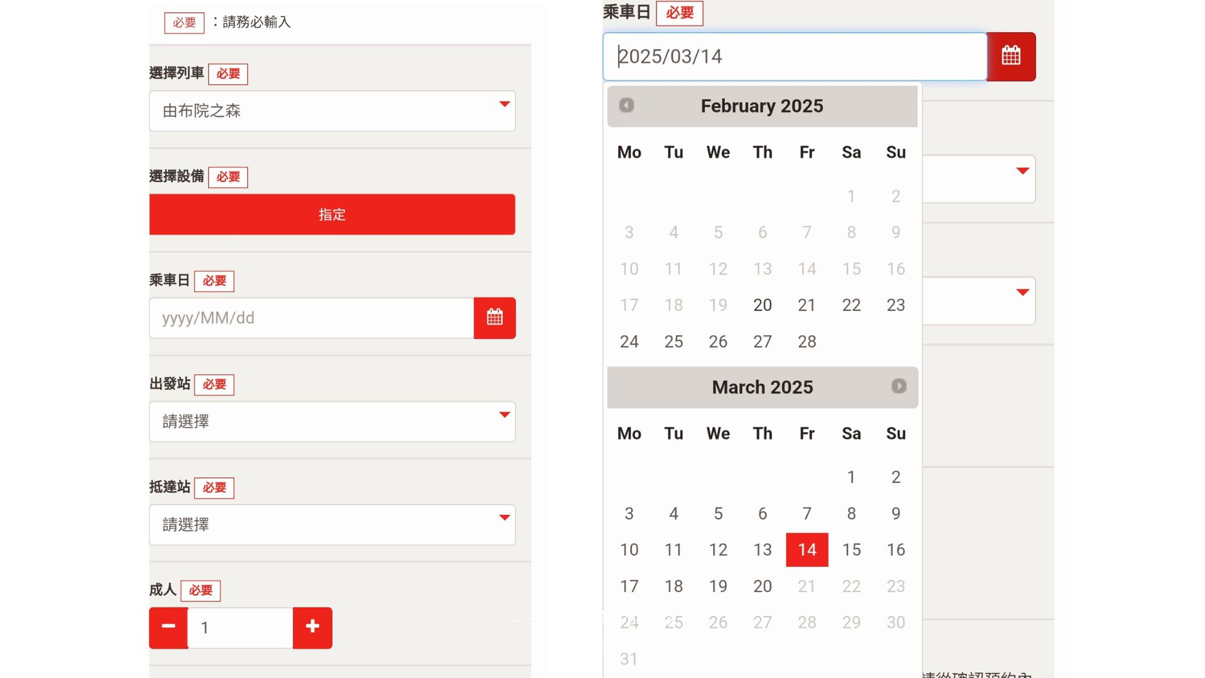The height and width of the screenshot is (678, 1205).
Task: Click the adult quantity field showing 1
Action: tap(240, 628)
